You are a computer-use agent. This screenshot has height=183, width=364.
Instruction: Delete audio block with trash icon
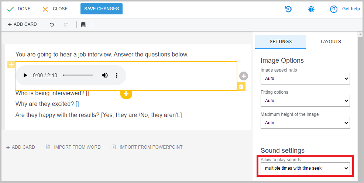pyautogui.click(x=241, y=86)
